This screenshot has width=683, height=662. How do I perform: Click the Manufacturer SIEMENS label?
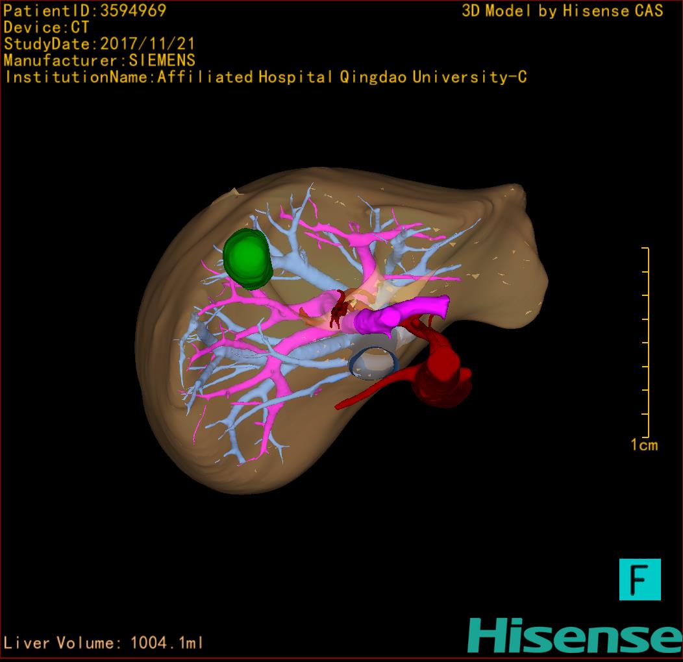(x=99, y=60)
